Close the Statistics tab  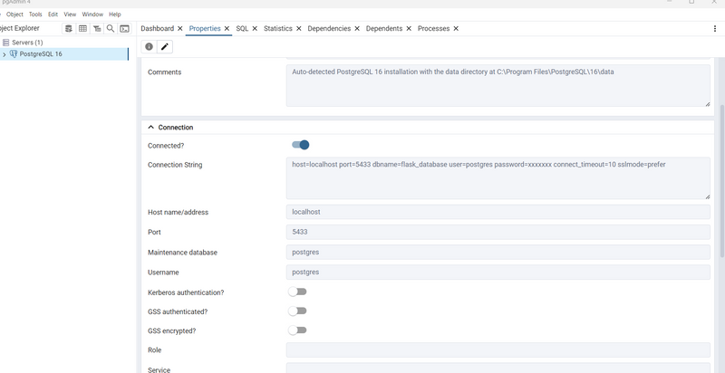click(x=300, y=29)
